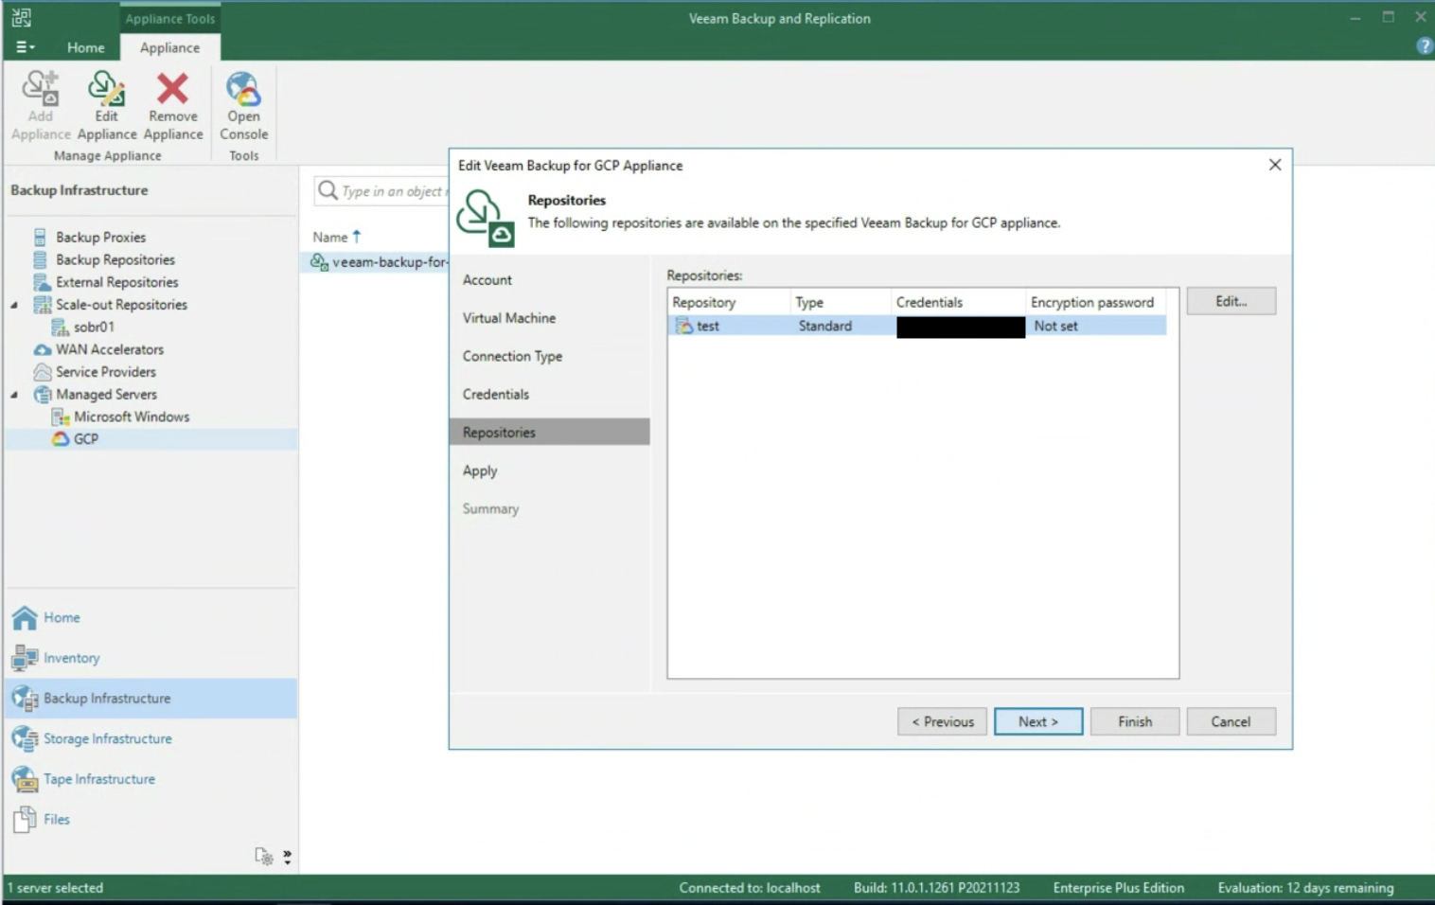Select the sobr01 repository icon

click(60, 328)
